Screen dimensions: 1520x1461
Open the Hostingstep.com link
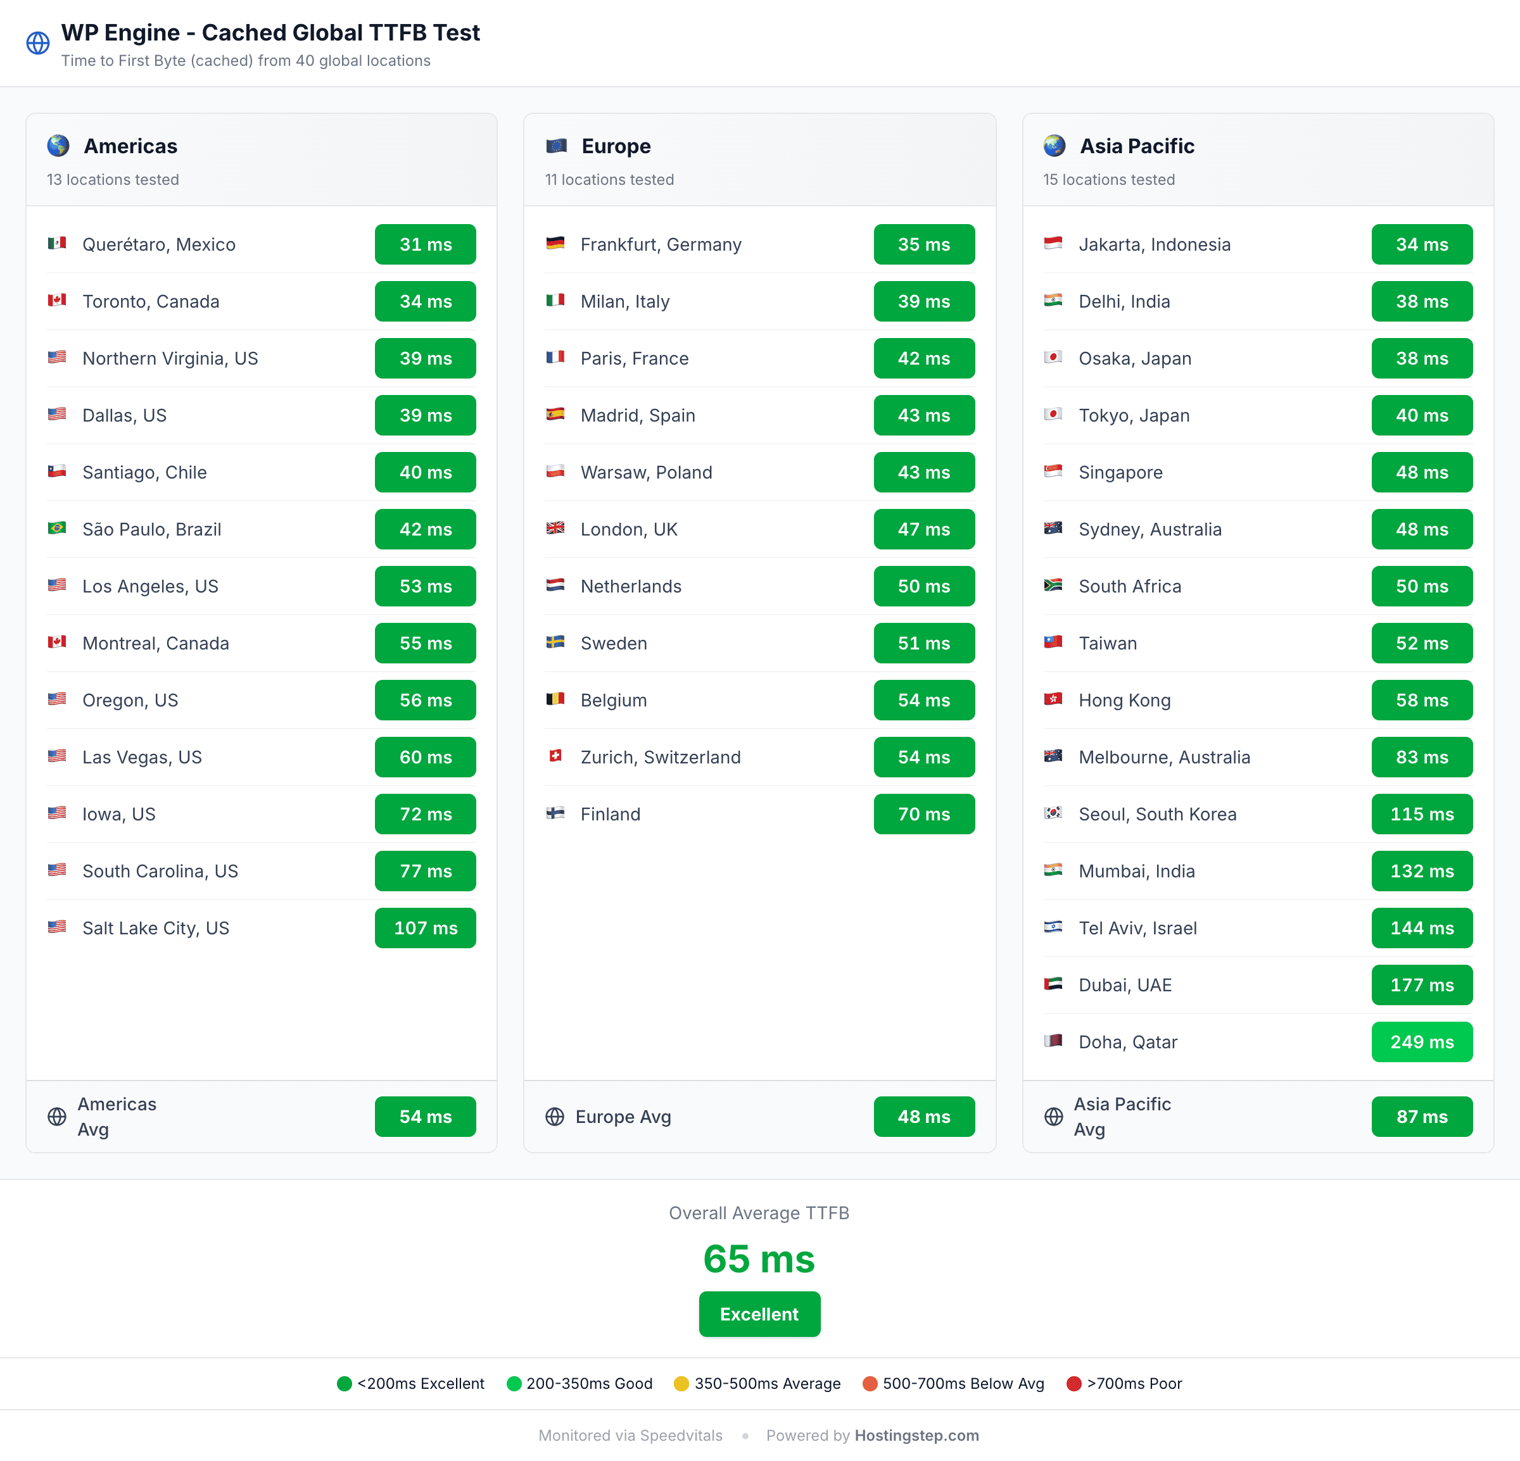pyautogui.click(x=916, y=1436)
